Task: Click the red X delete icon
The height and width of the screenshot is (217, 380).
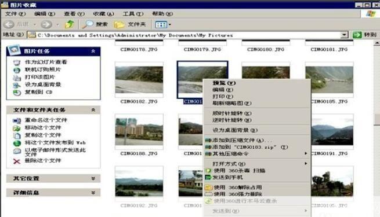Action: 17,161
